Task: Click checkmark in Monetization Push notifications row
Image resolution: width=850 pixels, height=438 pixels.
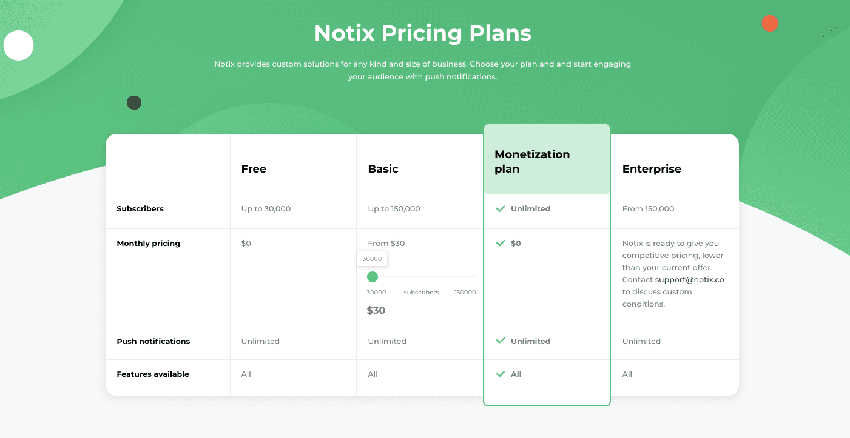Action: [x=501, y=342]
